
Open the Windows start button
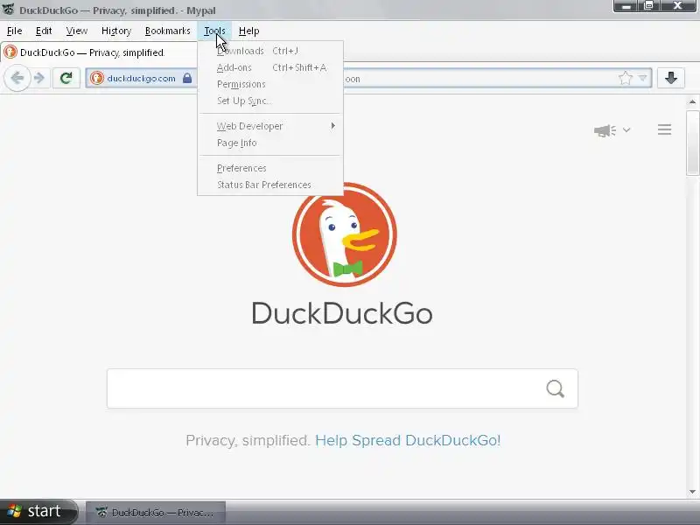(38, 512)
